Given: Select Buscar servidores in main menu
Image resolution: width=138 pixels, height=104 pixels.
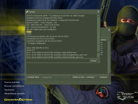Looking at the screenshot, I should [14, 86].
